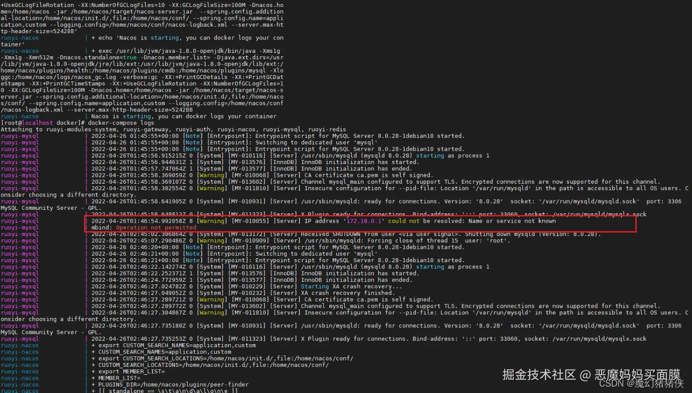Click timestamp "2022-04-26 02:46:20+00:00"

click(135, 247)
